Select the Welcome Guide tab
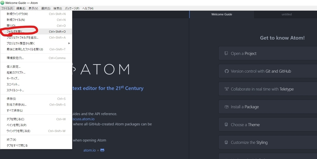This screenshot has height=159, width=317. tap(222, 14)
